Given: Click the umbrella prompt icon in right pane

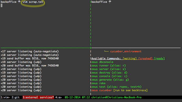Looking at the screenshot, I should [110, 2].
